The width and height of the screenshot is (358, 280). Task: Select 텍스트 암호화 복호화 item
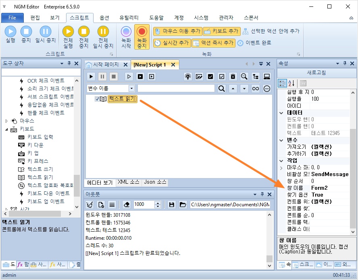pyautogui.click(x=50, y=185)
